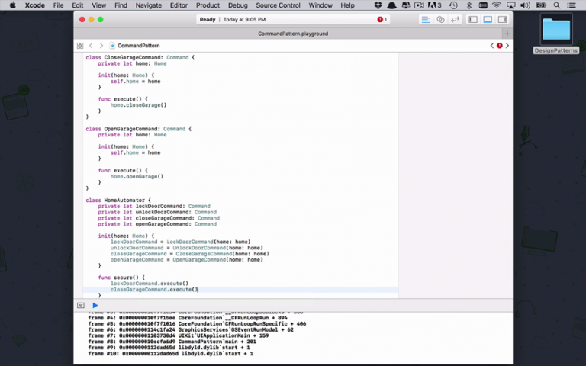Click the Wi-Fi menu bar icon
586x366 pixels.
click(x=496, y=5)
